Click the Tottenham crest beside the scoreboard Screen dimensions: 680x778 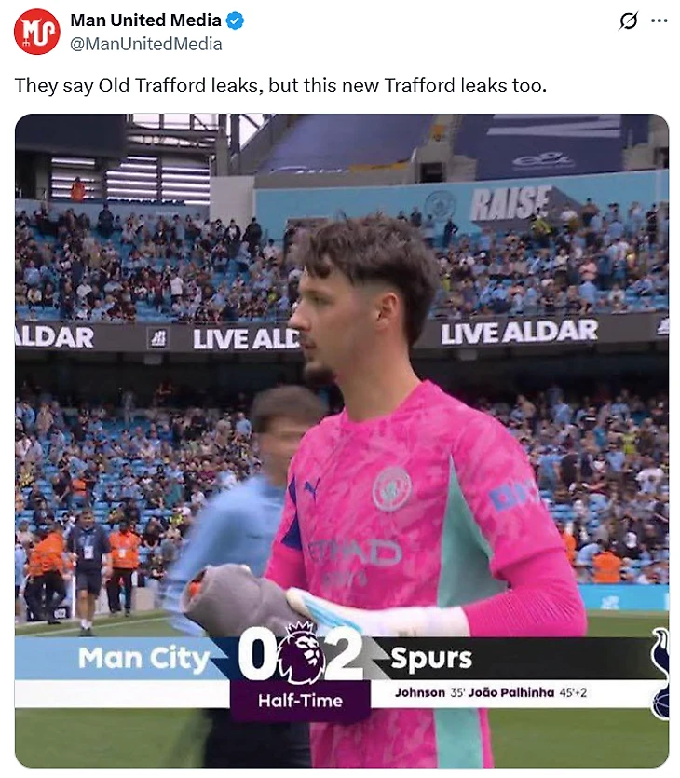(x=660, y=674)
